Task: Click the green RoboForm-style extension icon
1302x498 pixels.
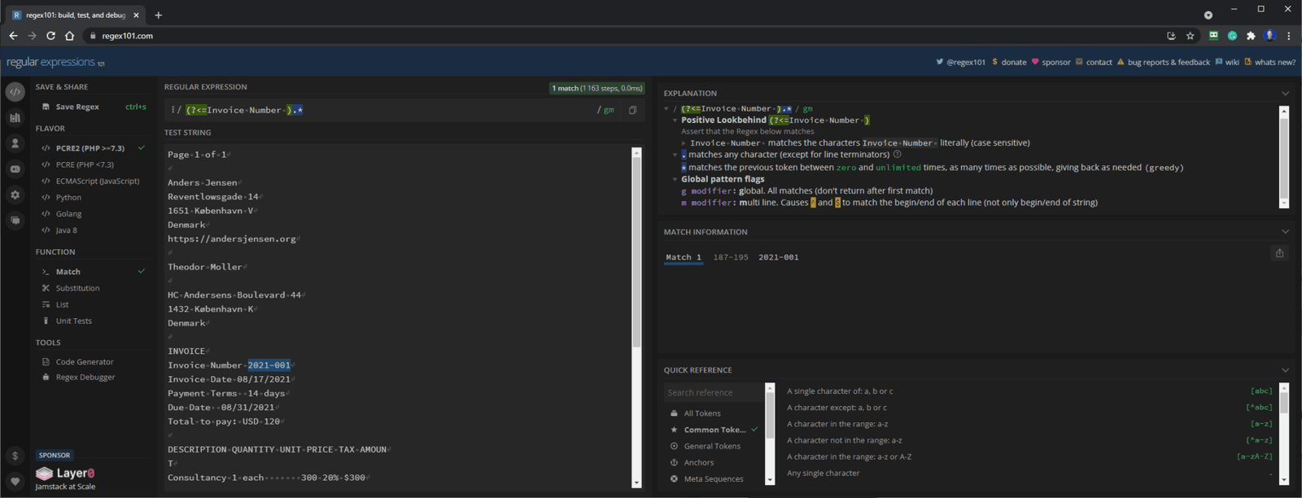Action: click(x=1213, y=36)
